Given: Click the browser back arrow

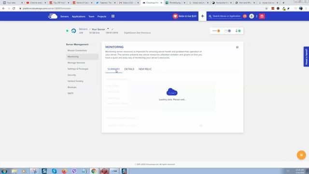Looking at the screenshot, I should point(3,9).
